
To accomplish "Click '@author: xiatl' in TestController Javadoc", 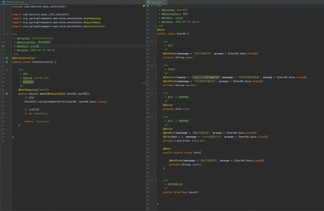I will pos(27,46).
